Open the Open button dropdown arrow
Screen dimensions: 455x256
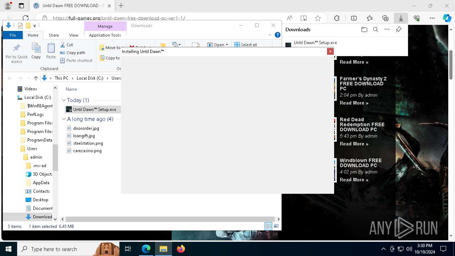227,45
